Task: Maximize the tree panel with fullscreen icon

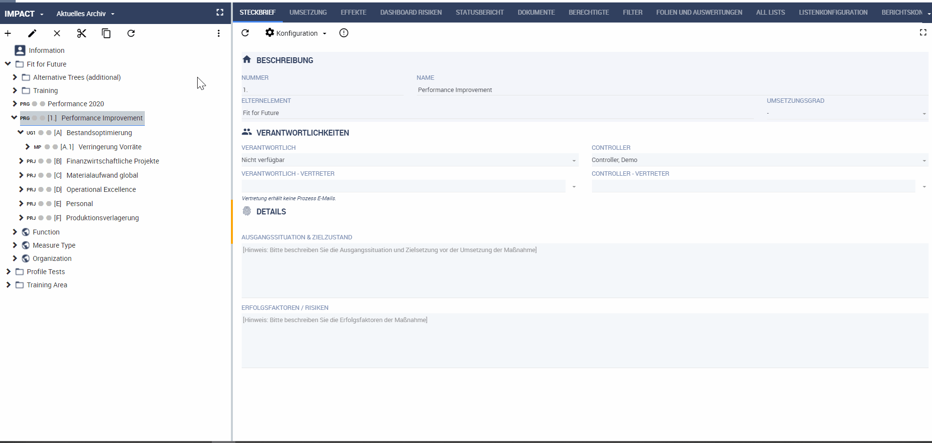Action: coord(220,13)
